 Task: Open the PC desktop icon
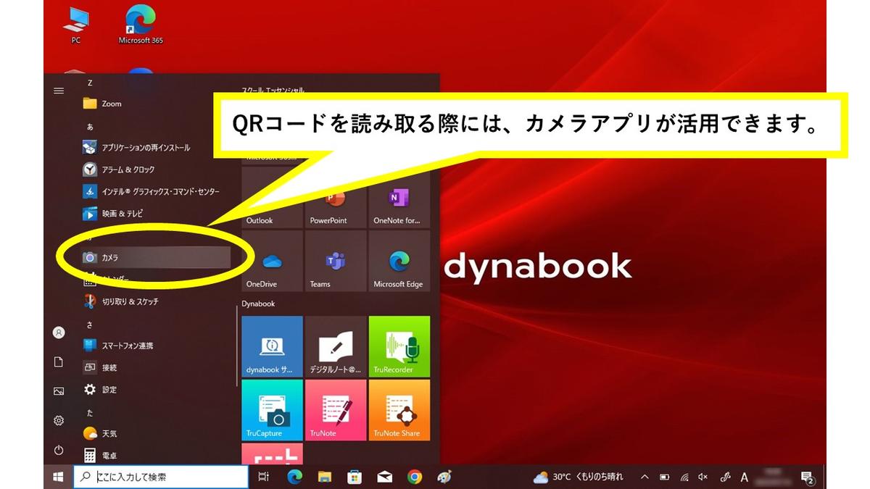(x=75, y=25)
